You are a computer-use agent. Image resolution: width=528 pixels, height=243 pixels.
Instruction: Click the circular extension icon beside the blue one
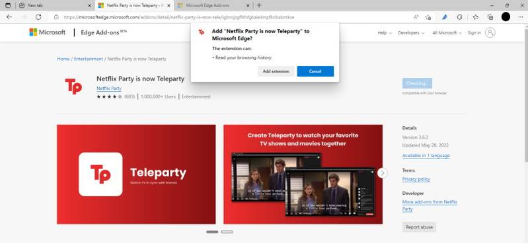pyautogui.click(x=460, y=17)
